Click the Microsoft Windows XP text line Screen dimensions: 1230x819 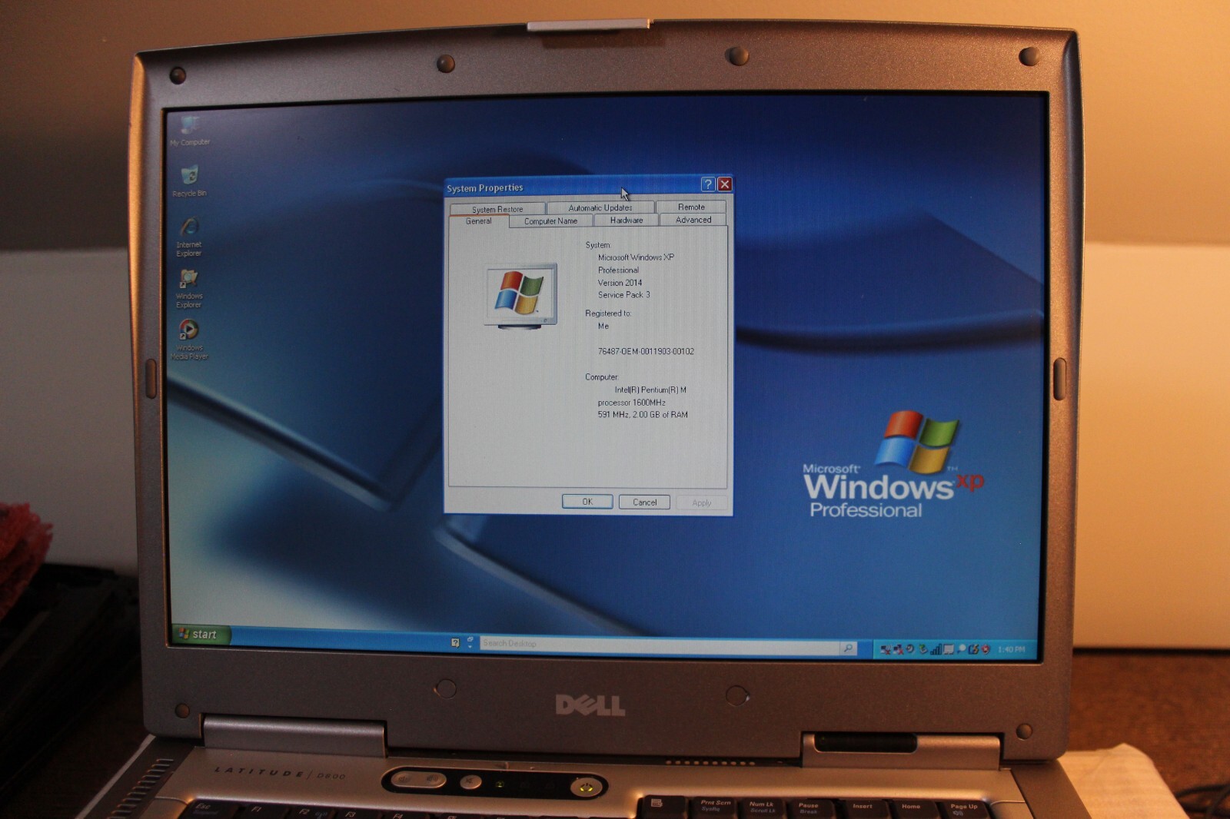[636, 257]
